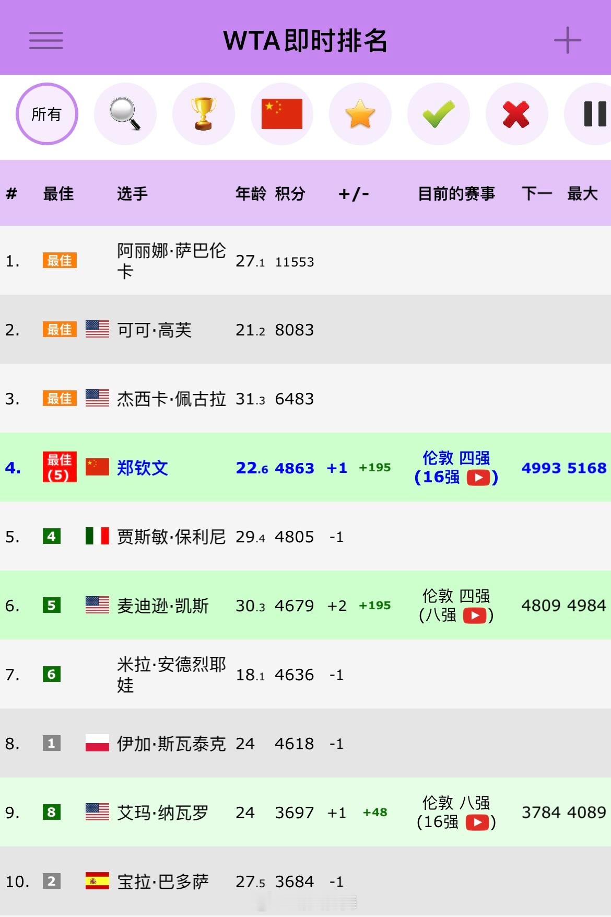
Task: Play video in 艾玛·纳瓦罗 row
Action: tap(477, 822)
